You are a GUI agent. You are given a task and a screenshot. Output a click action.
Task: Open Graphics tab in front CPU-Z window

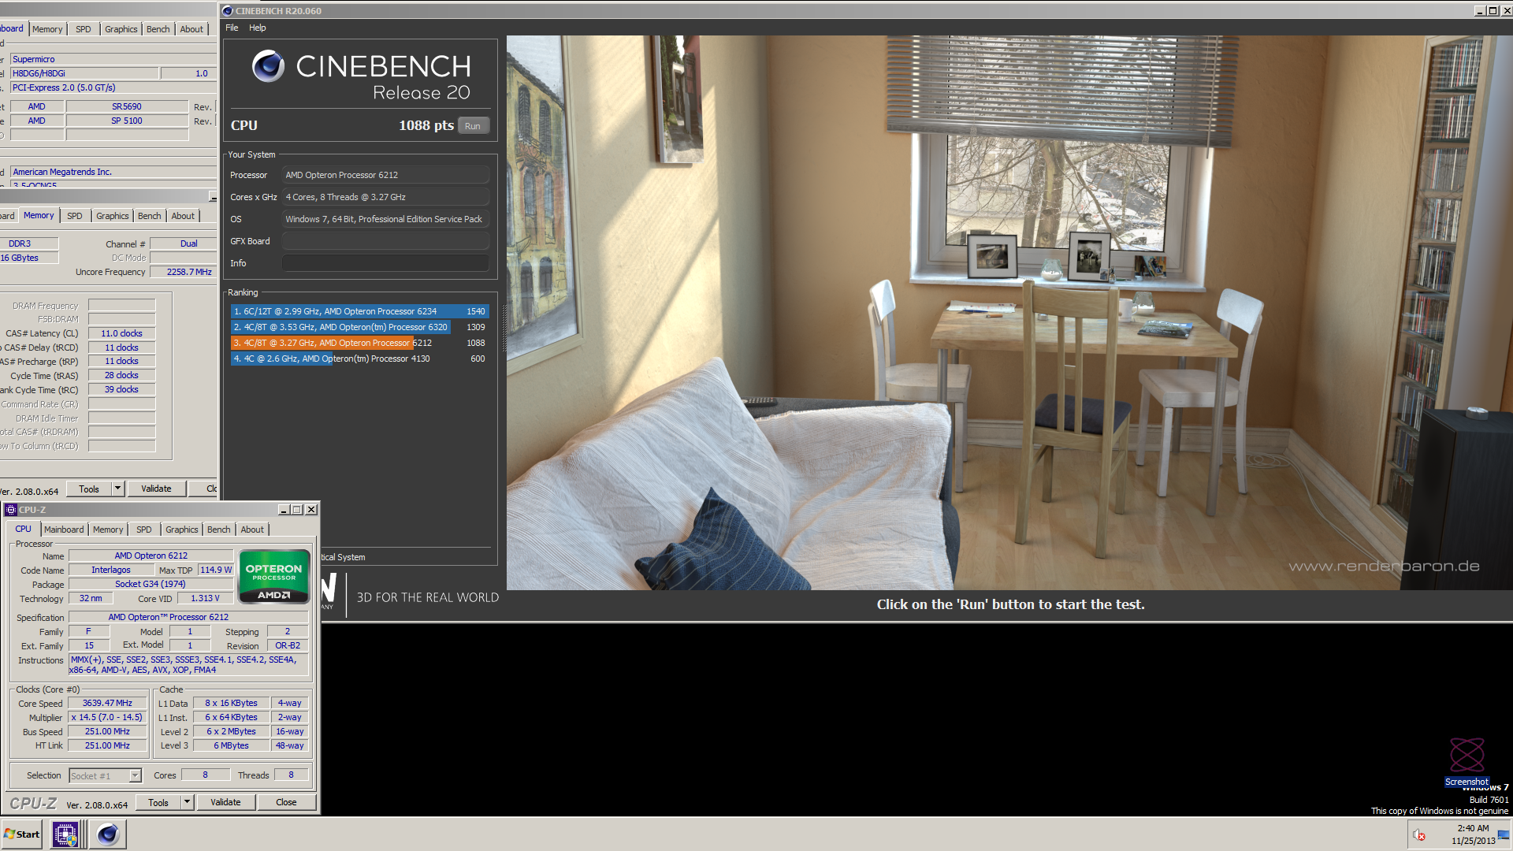pyautogui.click(x=182, y=530)
